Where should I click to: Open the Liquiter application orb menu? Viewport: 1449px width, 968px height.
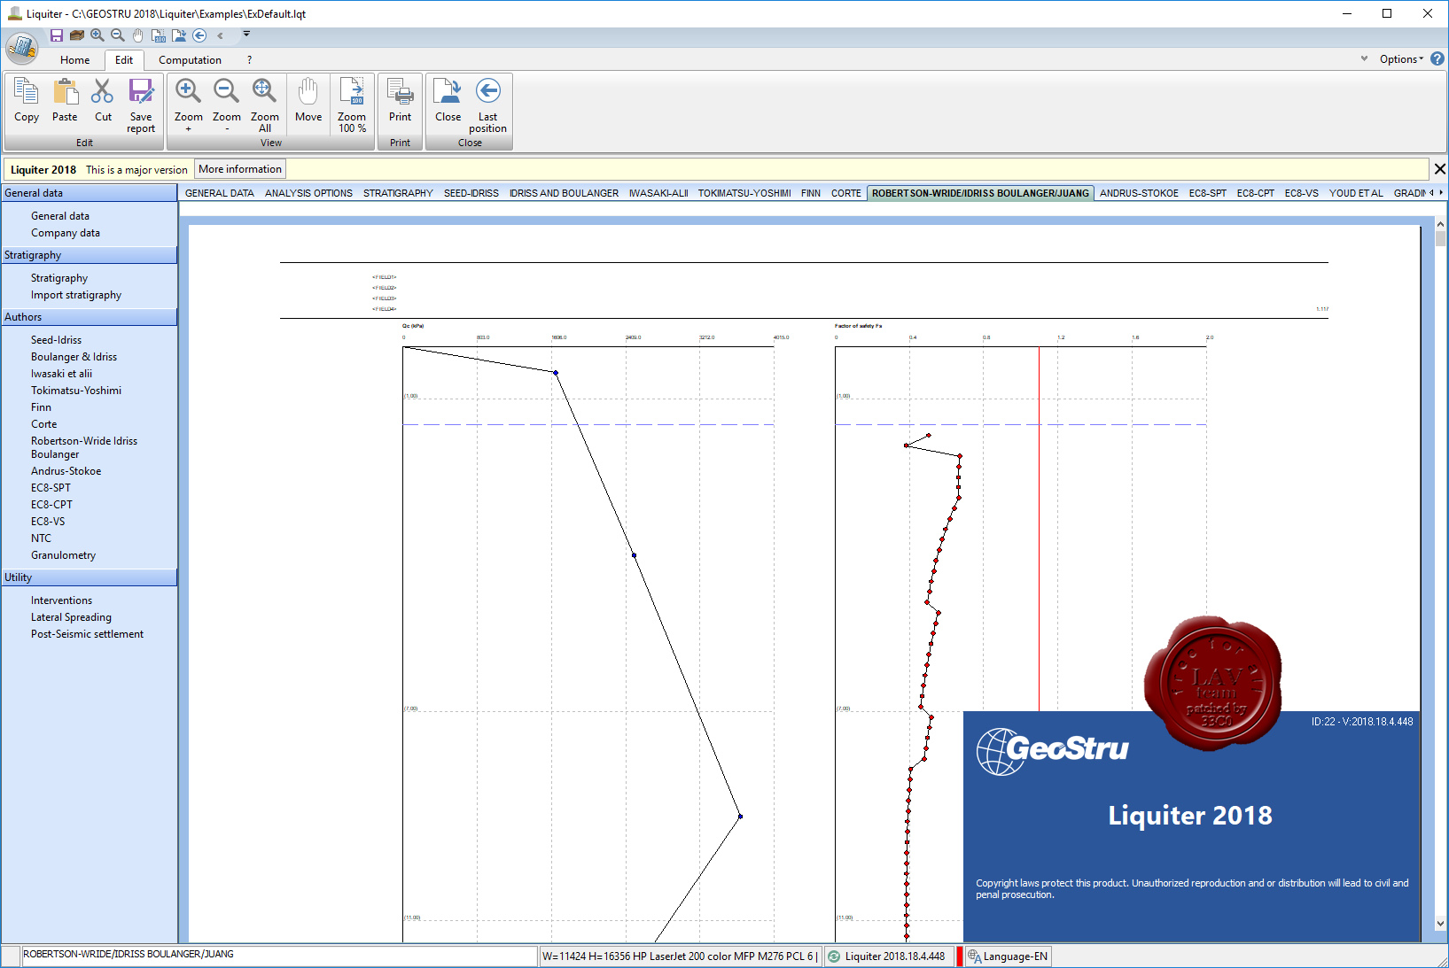21,48
